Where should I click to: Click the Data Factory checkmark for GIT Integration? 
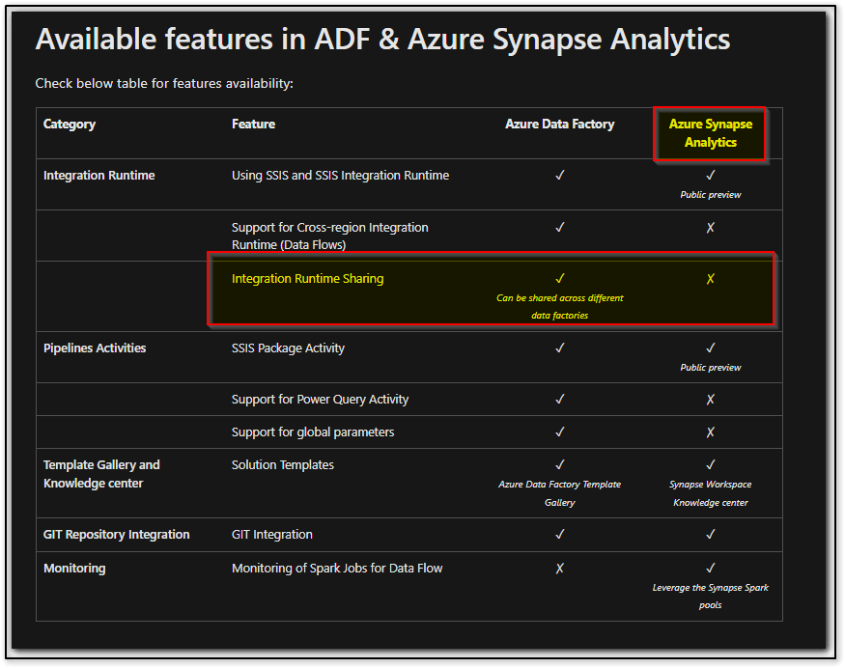pos(560,534)
